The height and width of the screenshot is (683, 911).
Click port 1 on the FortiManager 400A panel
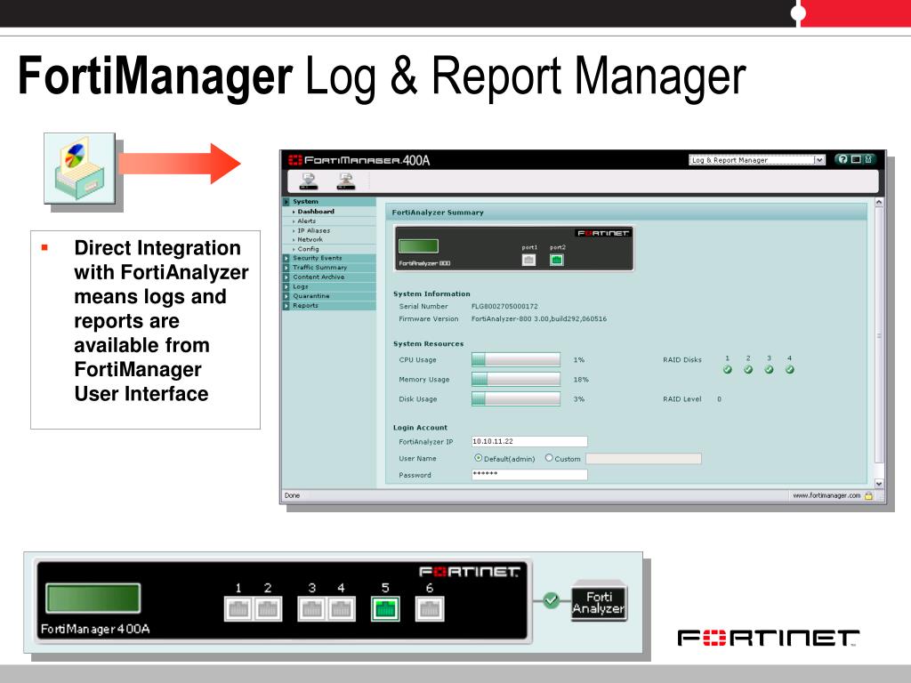pyautogui.click(x=238, y=608)
